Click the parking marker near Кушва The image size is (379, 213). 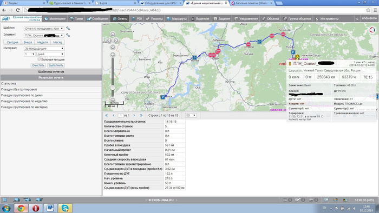click(293, 52)
